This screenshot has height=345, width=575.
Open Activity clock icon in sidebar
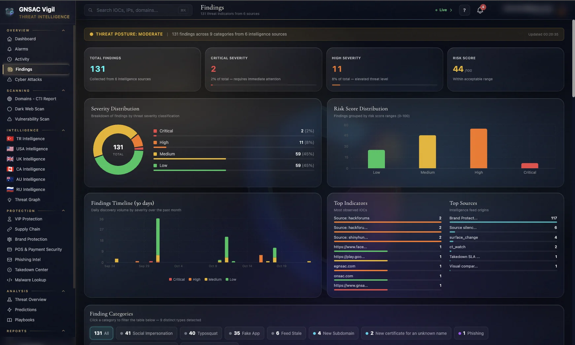(10, 59)
